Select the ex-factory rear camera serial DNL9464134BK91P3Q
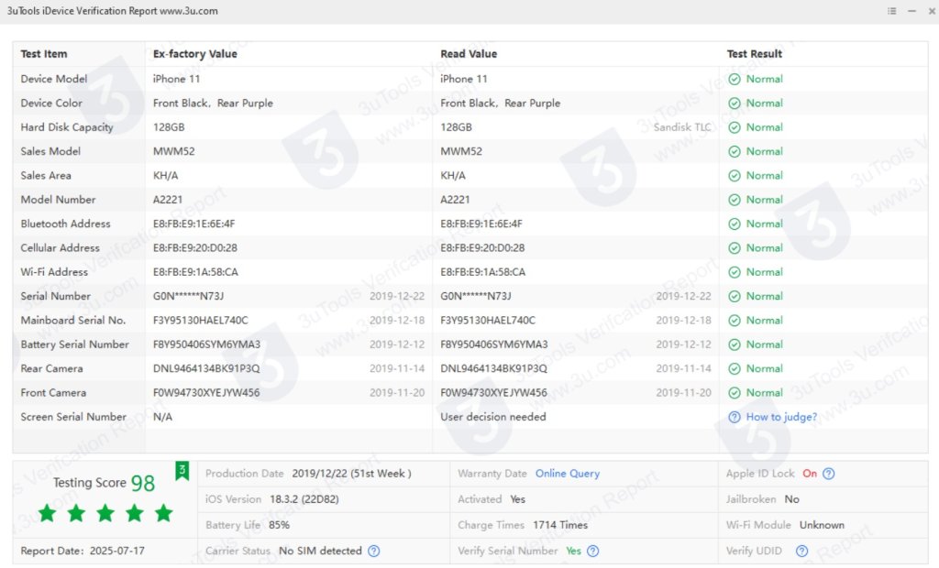Screen dimensions: 939x568 pos(206,368)
